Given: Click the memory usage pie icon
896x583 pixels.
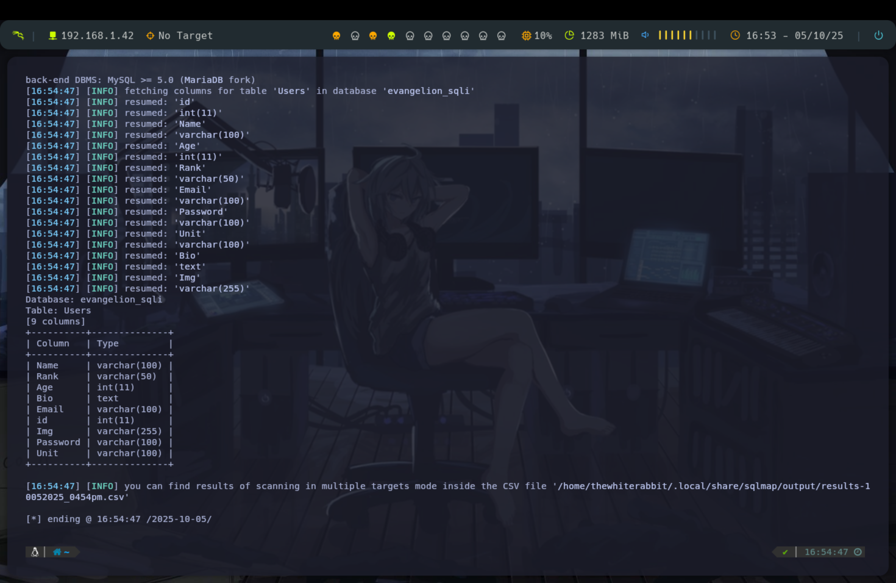Looking at the screenshot, I should (x=569, y=35).
